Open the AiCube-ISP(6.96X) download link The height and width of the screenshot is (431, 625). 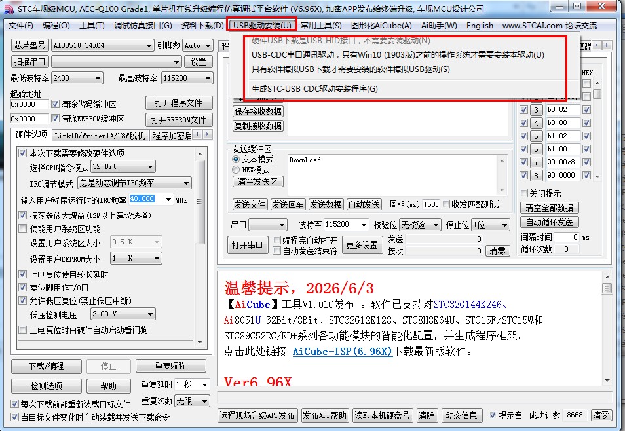343,352
